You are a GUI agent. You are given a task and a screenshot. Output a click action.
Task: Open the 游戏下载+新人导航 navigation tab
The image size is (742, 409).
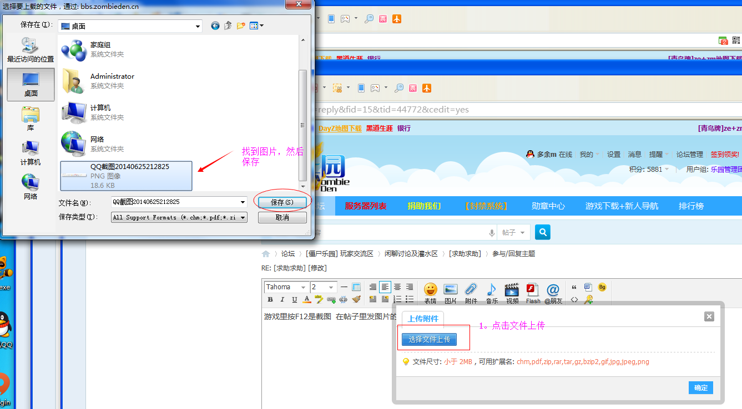click(622, 206)
